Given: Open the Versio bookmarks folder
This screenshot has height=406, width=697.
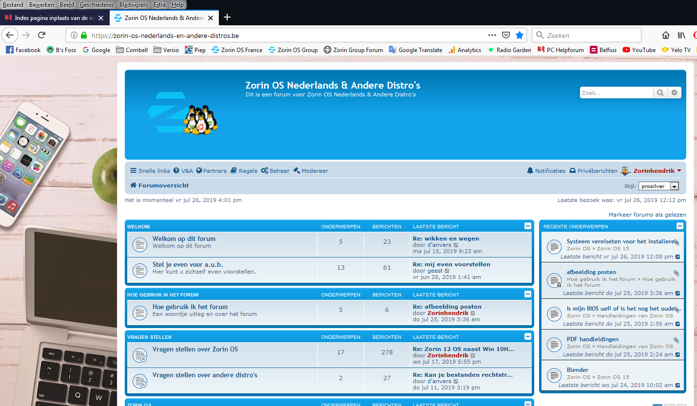Looking at the screenshot, I should (x=166, y=50).
